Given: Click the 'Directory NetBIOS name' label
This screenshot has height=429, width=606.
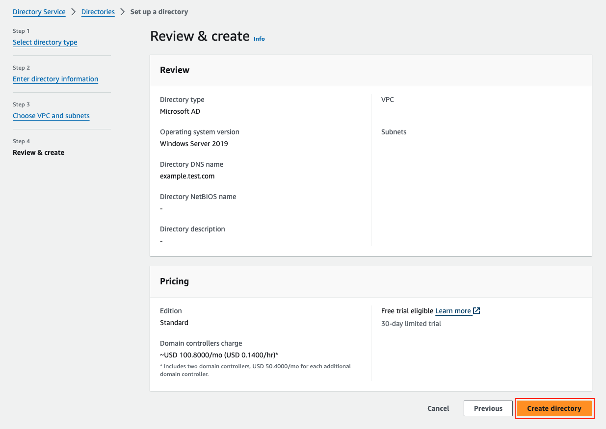Looking at the screenshot, I should (198, 197).
